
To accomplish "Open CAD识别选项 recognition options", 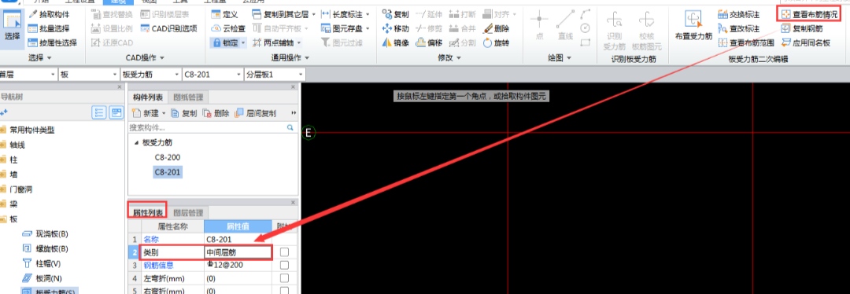I will (x=168, y=28).
